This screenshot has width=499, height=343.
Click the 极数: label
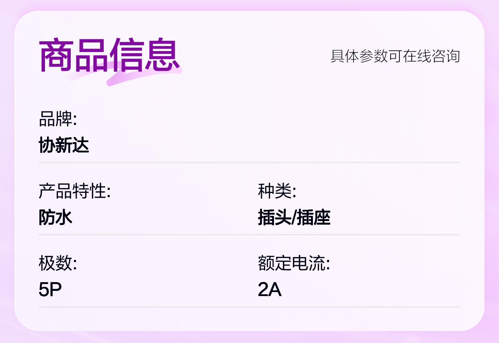point(57,264)
